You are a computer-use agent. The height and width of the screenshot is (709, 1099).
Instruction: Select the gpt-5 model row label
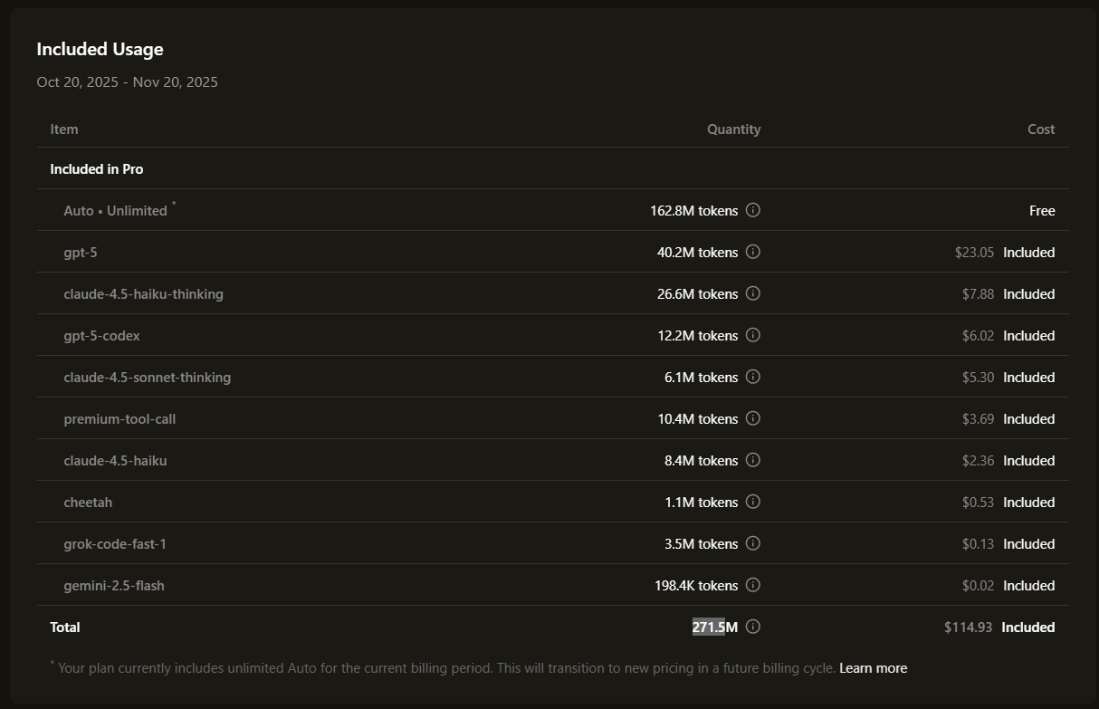[x=81, y=253]
